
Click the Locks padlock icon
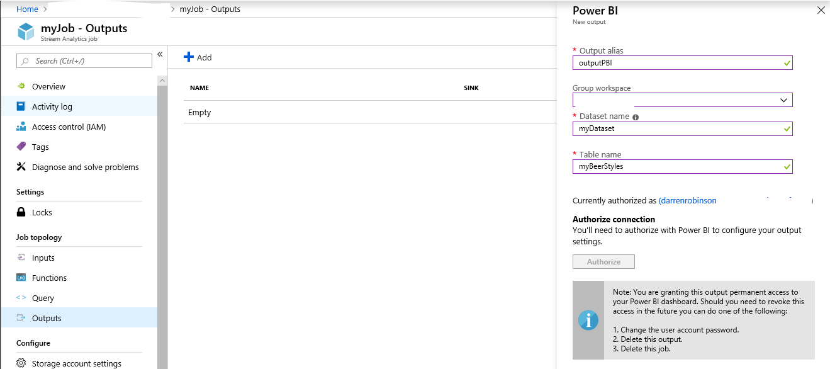point(21,212)
